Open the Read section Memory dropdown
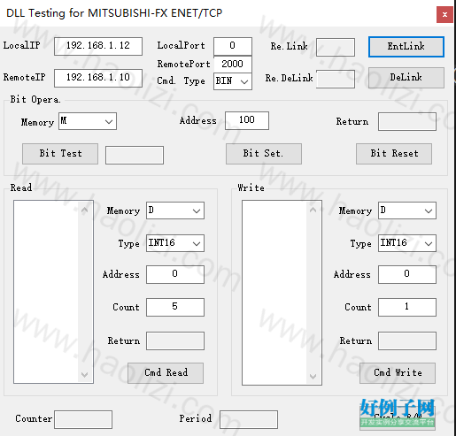 [x=175, y=210]
